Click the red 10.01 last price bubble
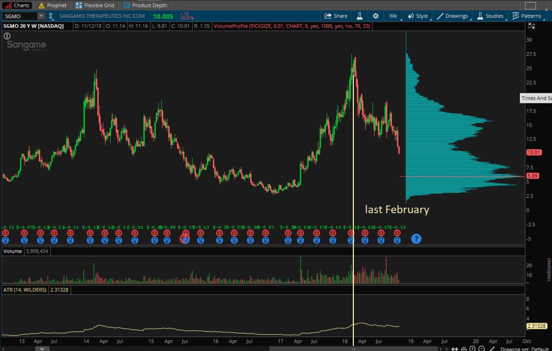This screenshot has height=351, width=552. click(534, 152)
